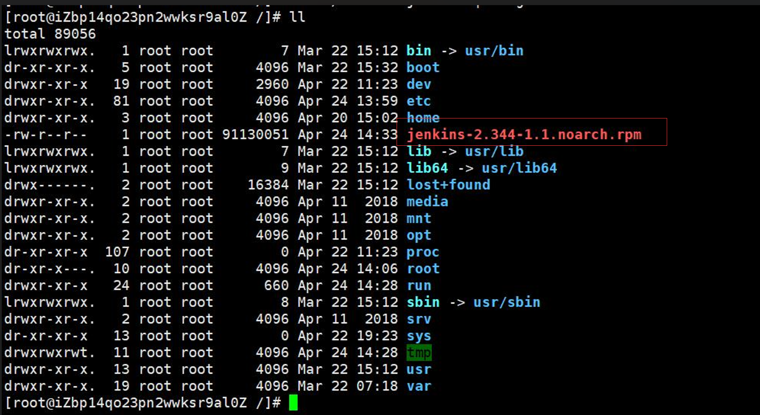
Task: Click the 'proc' directory name
Action: click(x=423, y=252)
